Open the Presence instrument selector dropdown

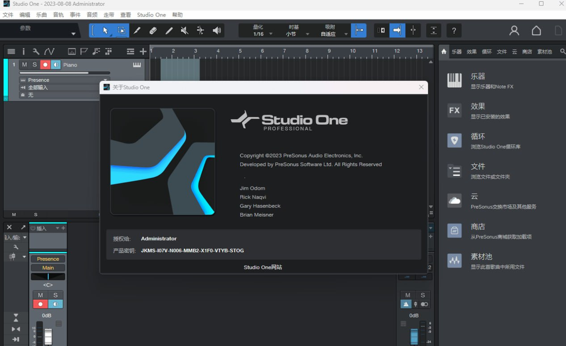click(105, 79)
